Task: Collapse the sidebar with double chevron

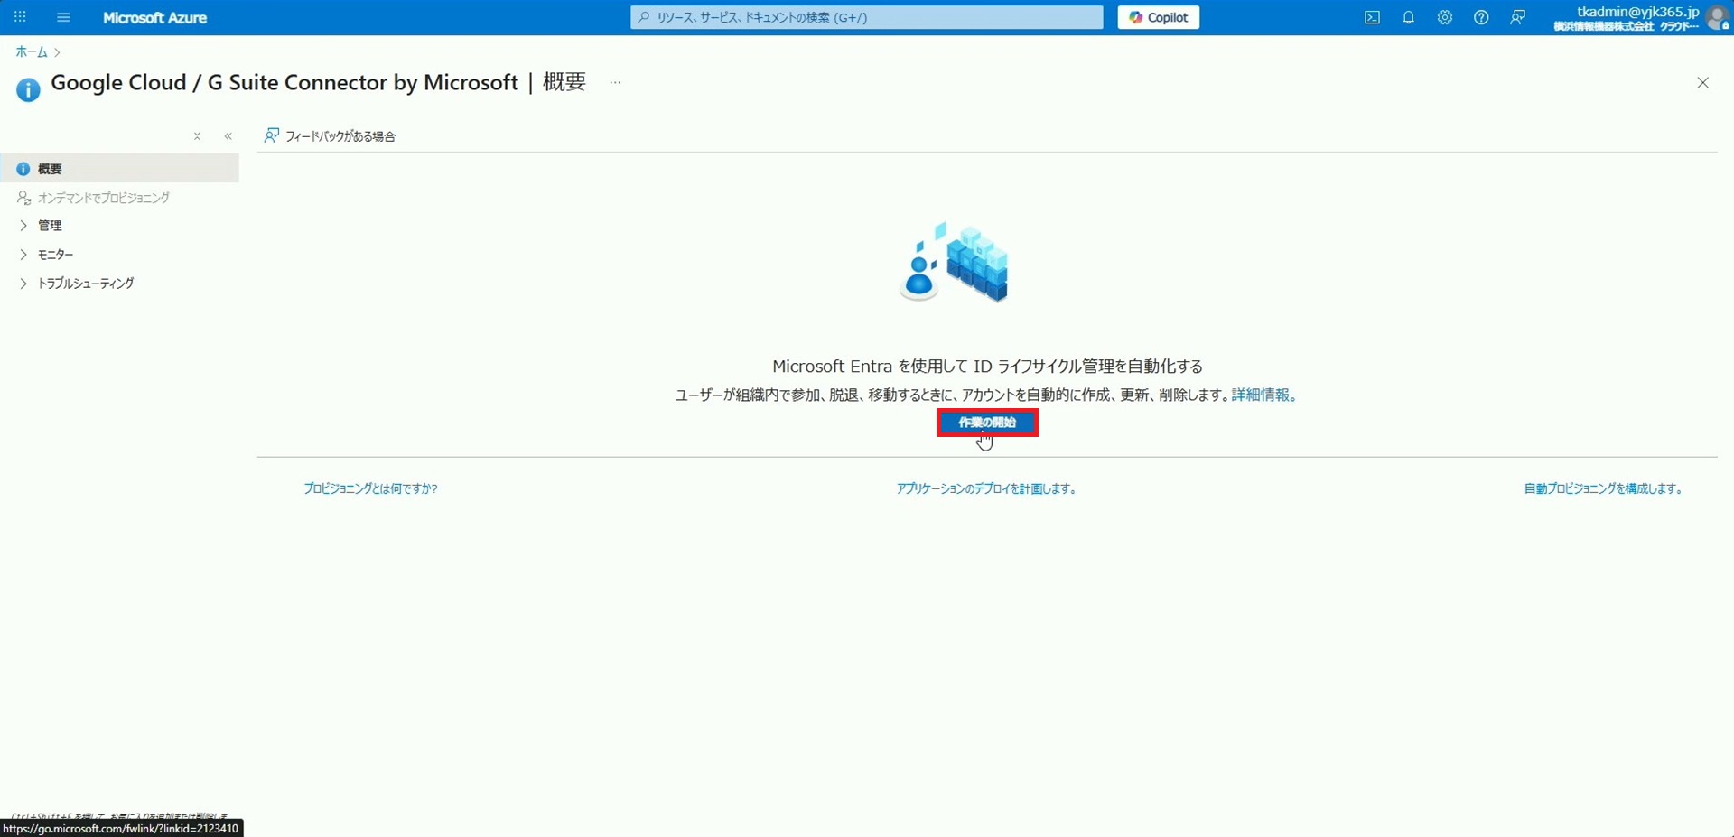Action: point(228,136)
